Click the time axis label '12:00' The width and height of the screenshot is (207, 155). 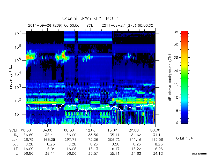click(91, 130)
